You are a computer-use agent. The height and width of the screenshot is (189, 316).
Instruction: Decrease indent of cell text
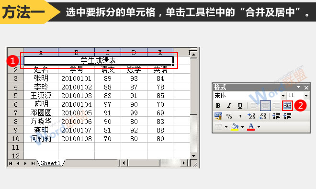tap(276, 116)
